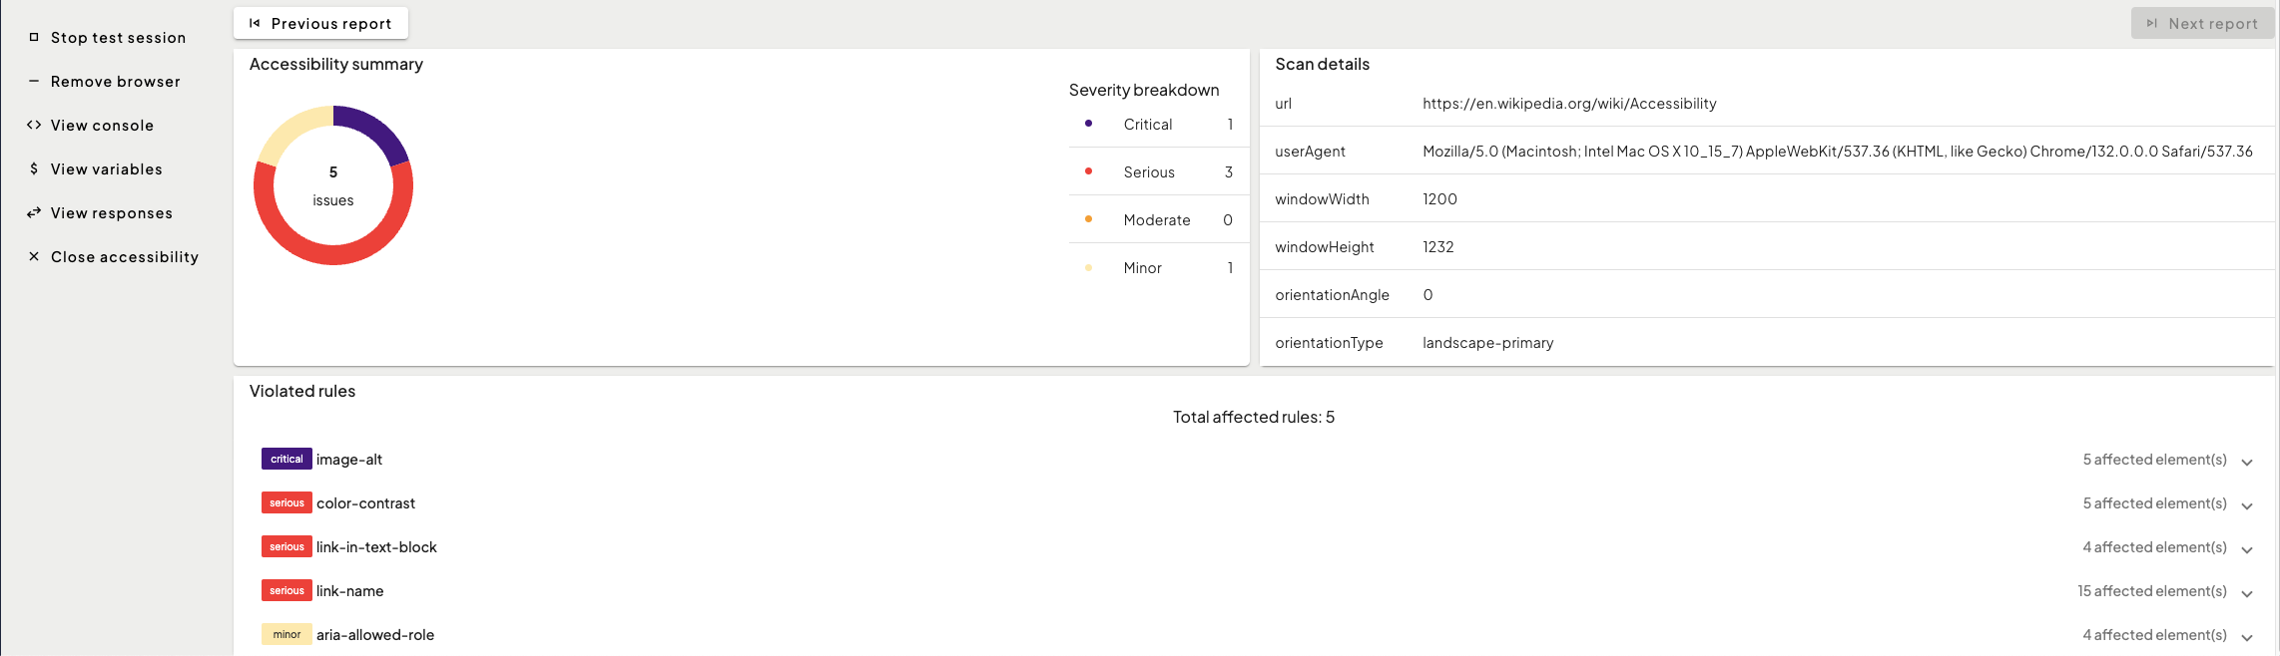Click the code brackets icon for View console
This screenshot has height=656, width=2280.
tap(34, 125)
